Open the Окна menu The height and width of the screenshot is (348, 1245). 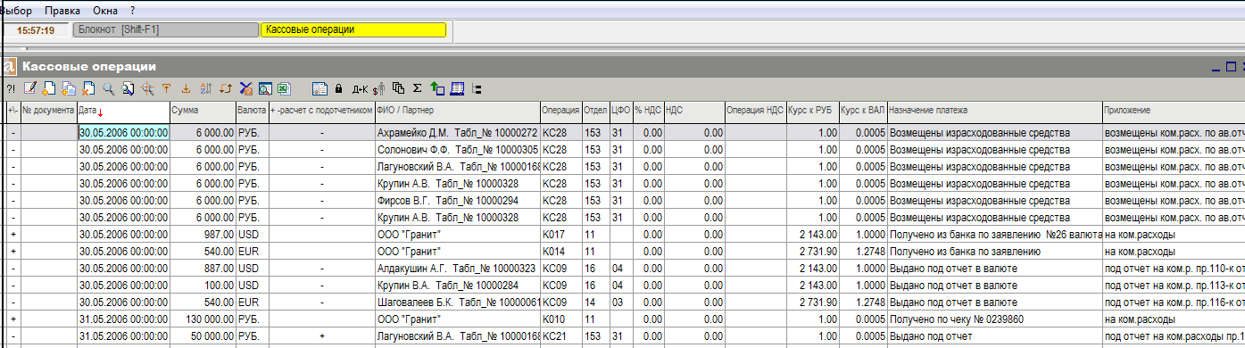pos(105,10)
